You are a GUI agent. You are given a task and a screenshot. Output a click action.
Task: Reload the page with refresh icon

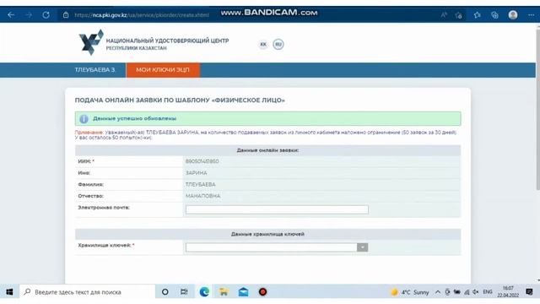(46, 15)
